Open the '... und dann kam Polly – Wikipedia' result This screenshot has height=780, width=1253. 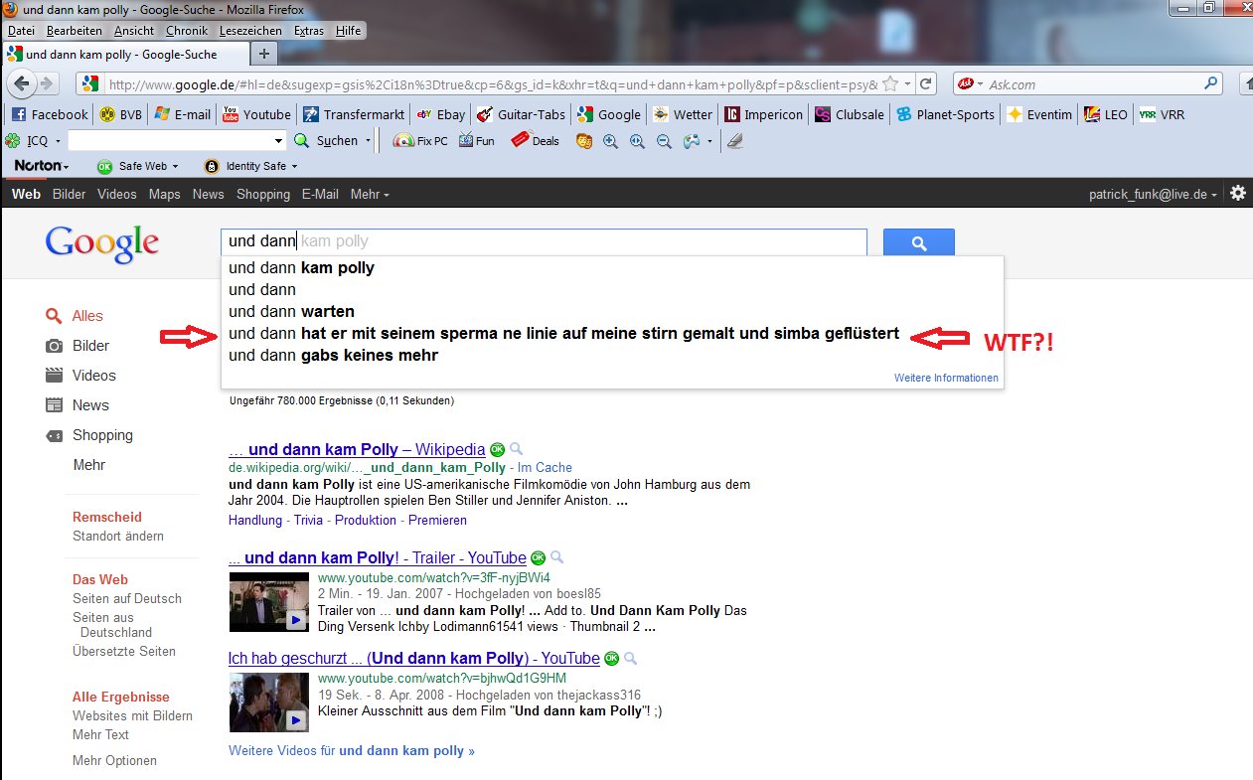(x=357, y=449)
